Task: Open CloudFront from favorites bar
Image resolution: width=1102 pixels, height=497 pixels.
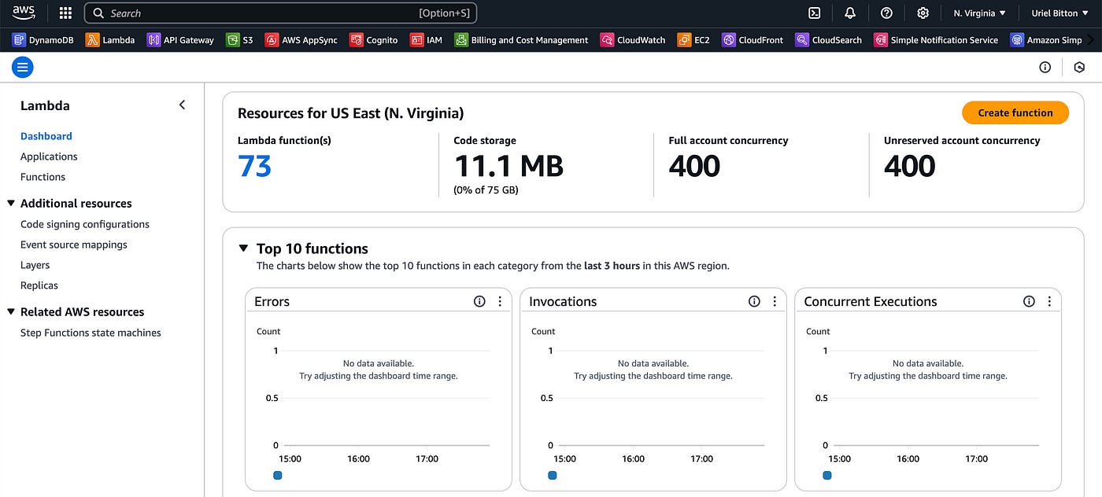Action: click(x=753, y=40)
